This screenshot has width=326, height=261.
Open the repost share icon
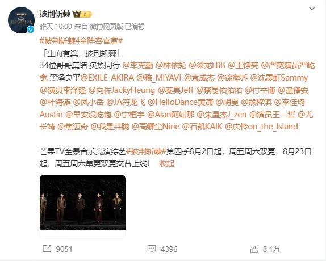point(47,249)
